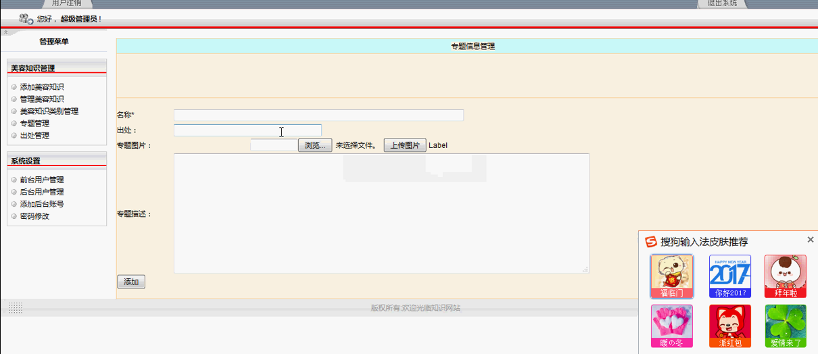Screen dimensions: 818x354
Task: Close the 搜狗输入法皮肤推荐 popup
Action: click(811, 240)
